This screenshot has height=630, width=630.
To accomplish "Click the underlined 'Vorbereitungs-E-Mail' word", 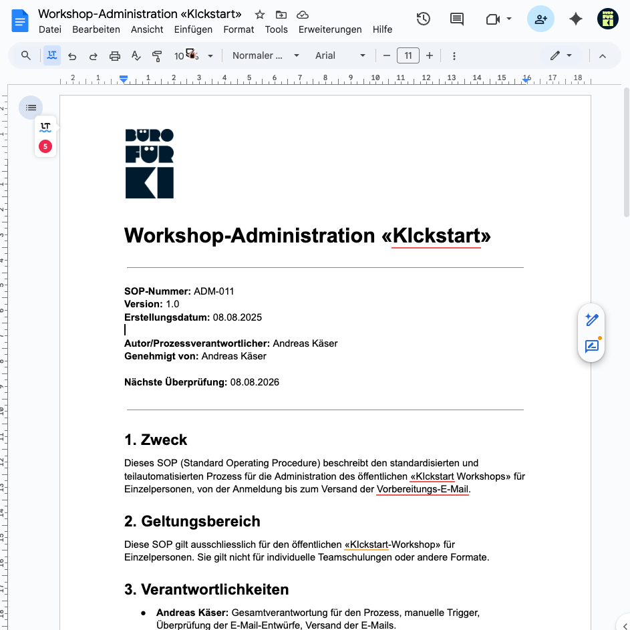I will pyautogui.click(x=422, y=490).
